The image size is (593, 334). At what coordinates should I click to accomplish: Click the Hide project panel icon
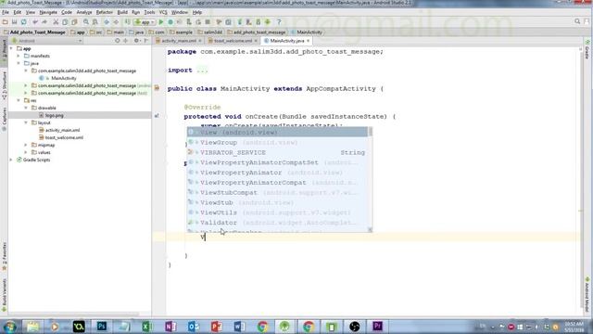coord(146,41)
